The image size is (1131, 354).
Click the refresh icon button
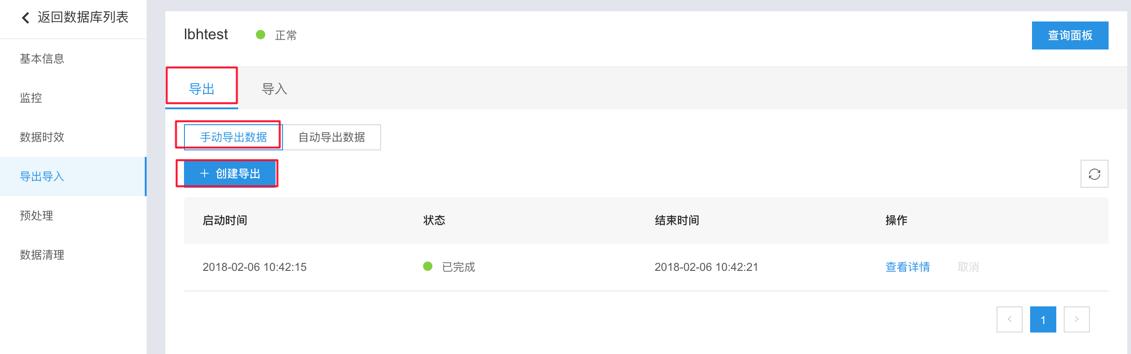[x=1094, y=174]
